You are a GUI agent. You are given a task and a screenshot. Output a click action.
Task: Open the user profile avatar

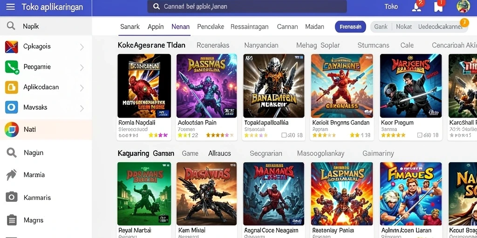[463, 7]
